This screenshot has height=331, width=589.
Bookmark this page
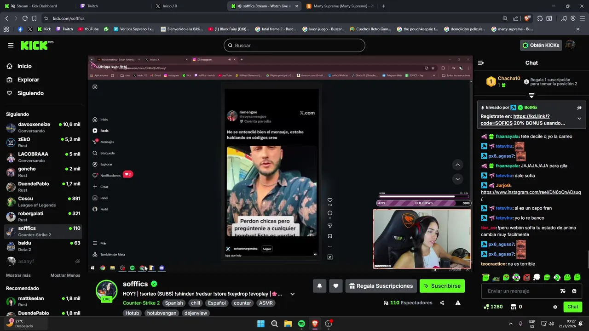[x=34, y=18]
